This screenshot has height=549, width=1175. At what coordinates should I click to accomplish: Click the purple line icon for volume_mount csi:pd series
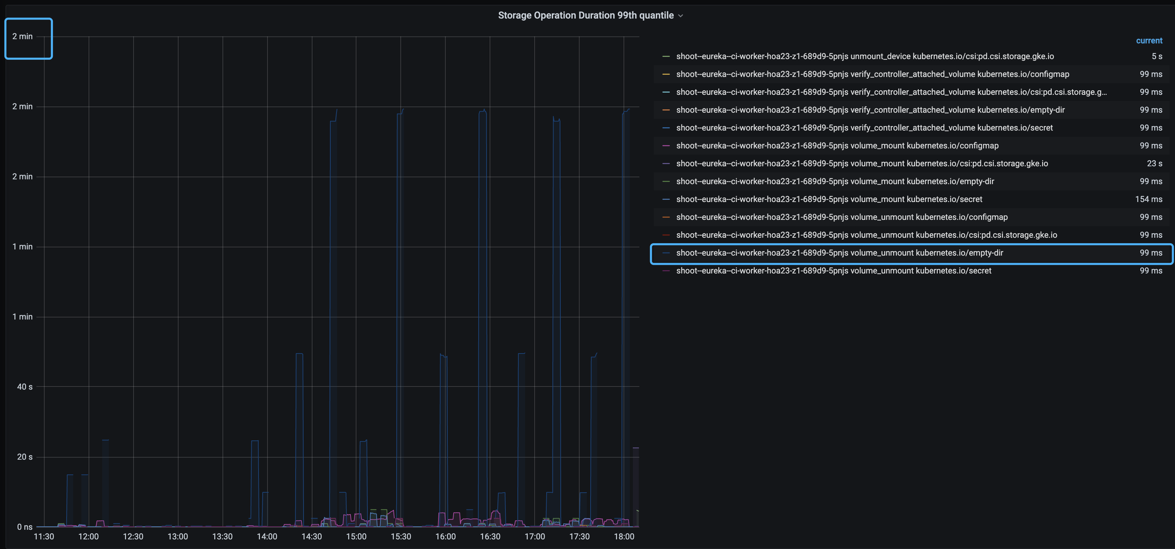click(x=666, y=164)
